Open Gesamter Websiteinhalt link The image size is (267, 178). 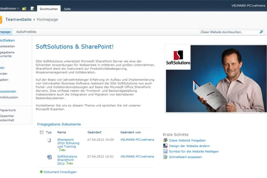pyautogui.click(x=7, y=118)
